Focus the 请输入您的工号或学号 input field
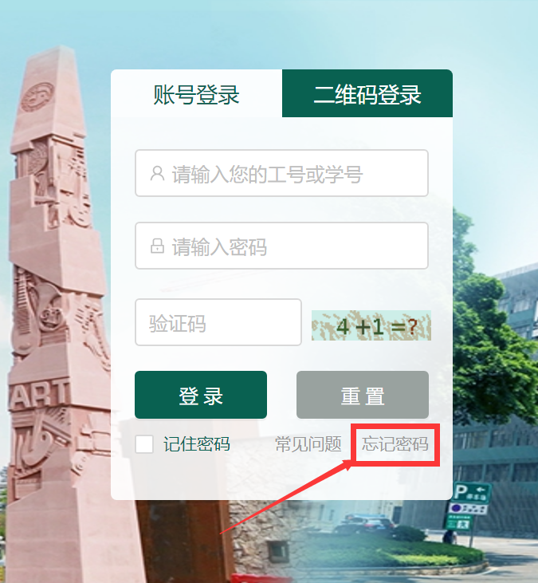The height and width of the screenshot is (583, 538). point(281,173)
